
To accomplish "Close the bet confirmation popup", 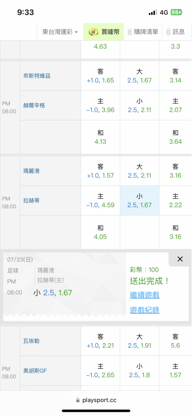I will pyautogui.click(x=180, y=259).
